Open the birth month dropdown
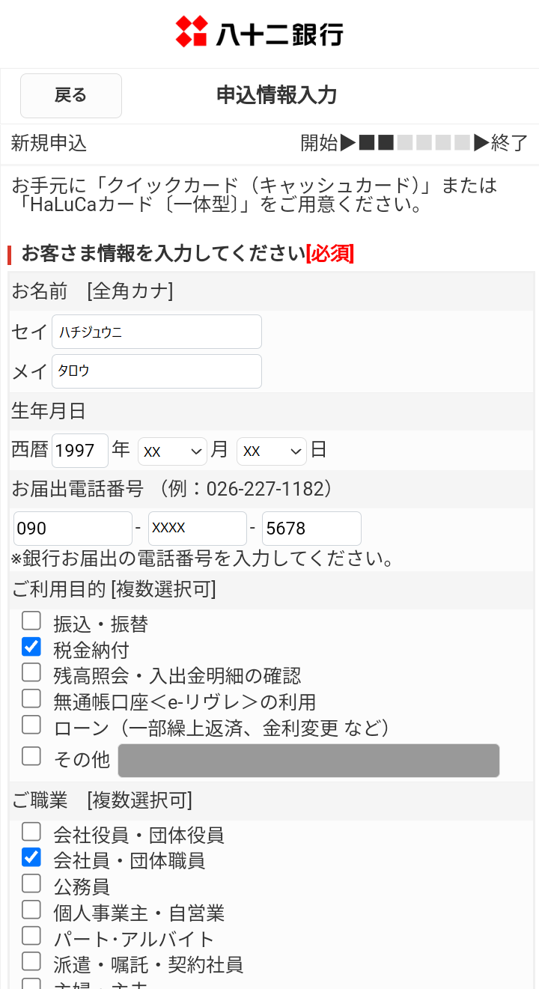539x989 pixels. 172,451
